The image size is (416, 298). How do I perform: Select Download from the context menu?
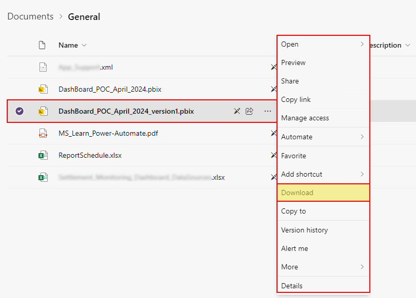click(323, 193)
